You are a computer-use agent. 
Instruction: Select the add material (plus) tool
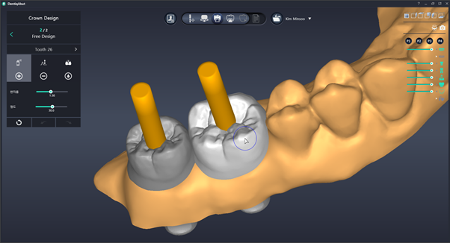(x=19, y=76)
